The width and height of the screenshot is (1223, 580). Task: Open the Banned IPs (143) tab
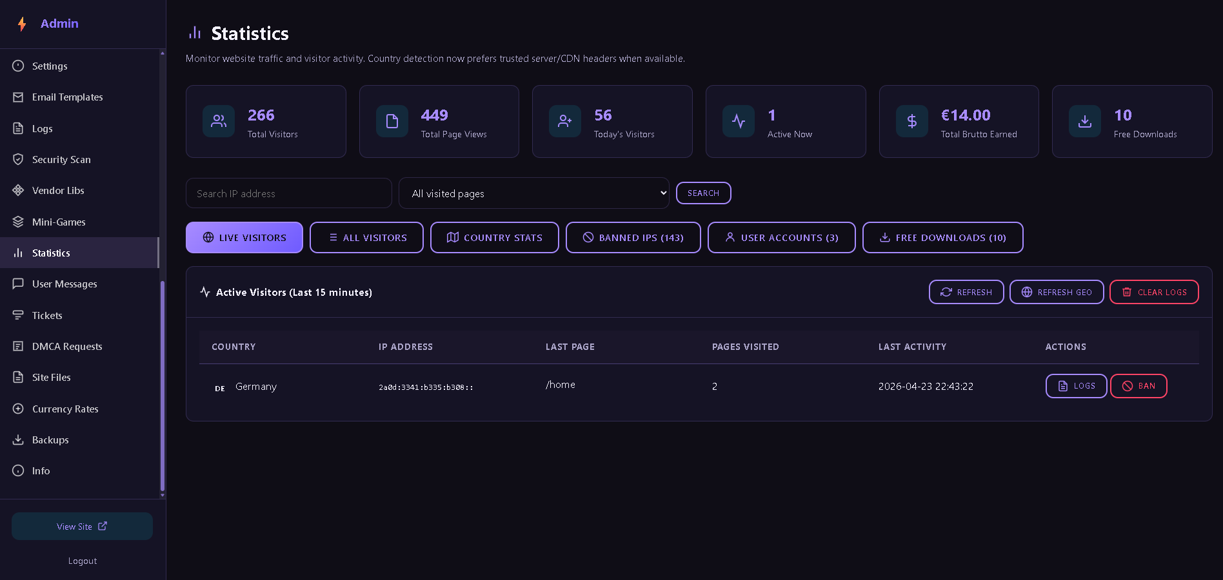[633, 238]
